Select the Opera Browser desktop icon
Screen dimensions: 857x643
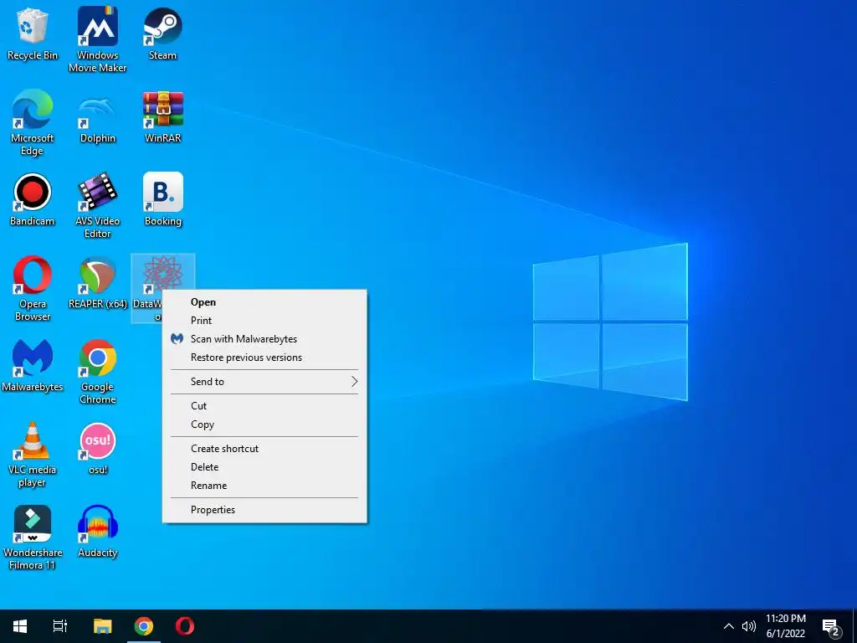[33, 289]
